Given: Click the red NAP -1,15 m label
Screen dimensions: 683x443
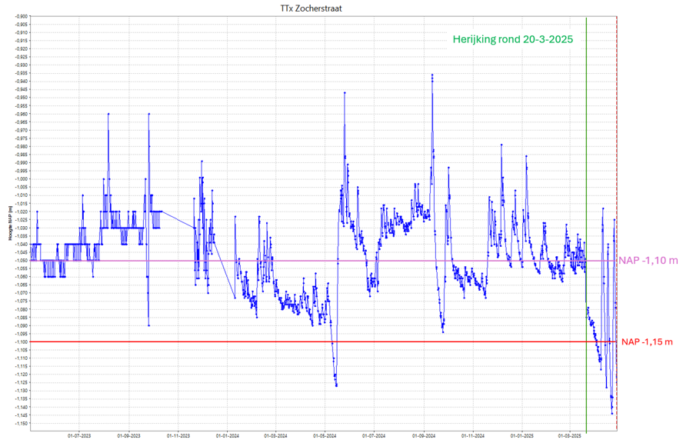Looking at the screenshot, I should [x=647, y=341].
